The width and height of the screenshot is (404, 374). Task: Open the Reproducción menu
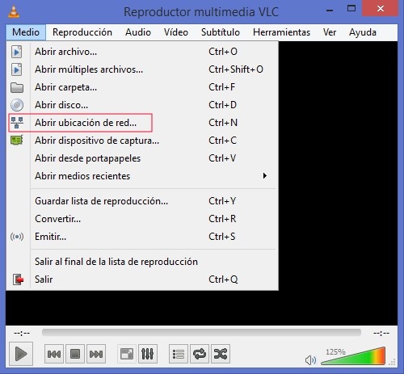[82, 32]
